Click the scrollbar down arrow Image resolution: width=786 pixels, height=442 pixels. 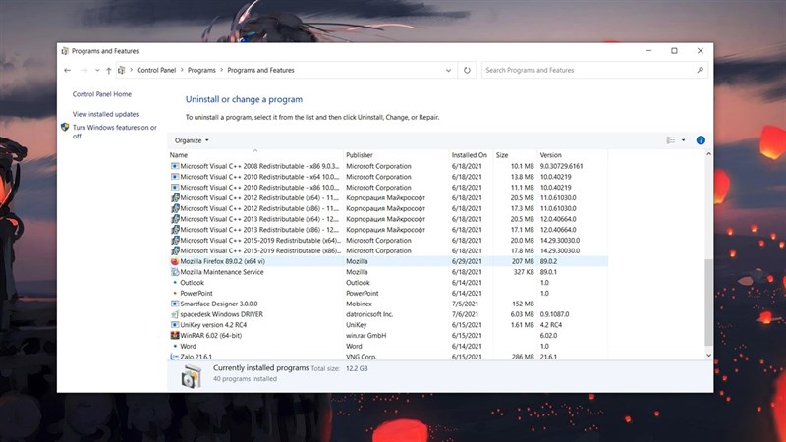pos(708,356)
